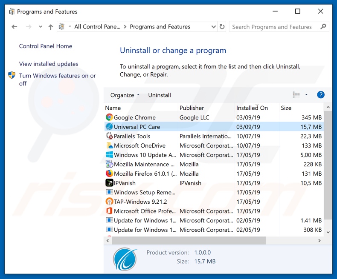Open Turn Windows features on or off
337x279 pixels.
(58, 80)
